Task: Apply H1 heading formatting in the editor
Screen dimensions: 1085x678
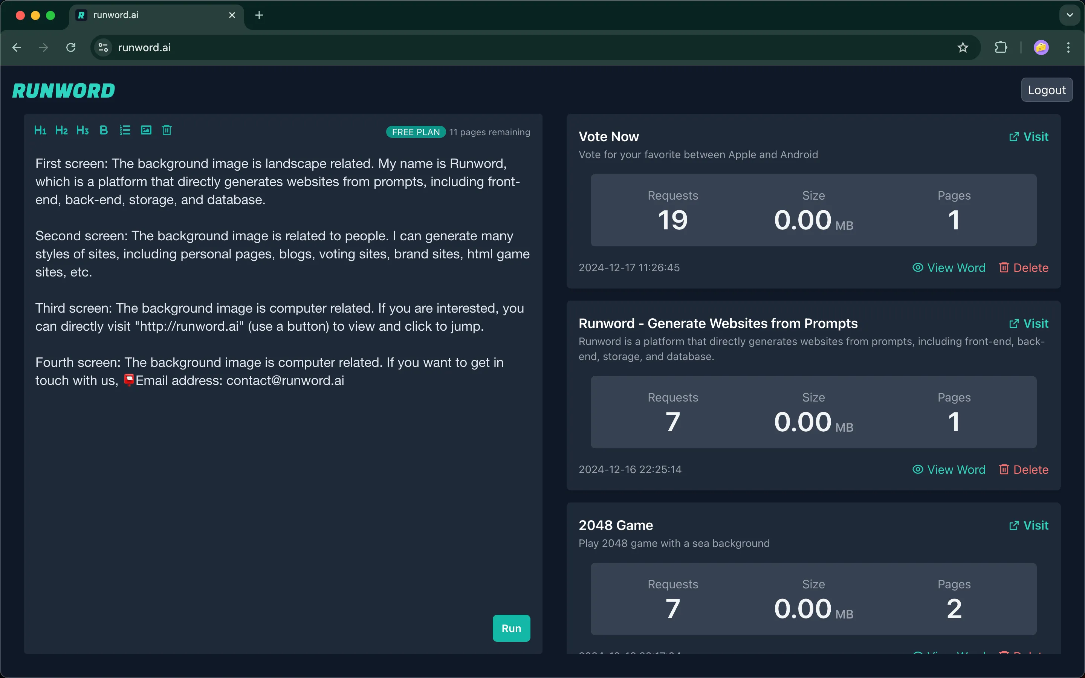Action: [x=40, y=130]
